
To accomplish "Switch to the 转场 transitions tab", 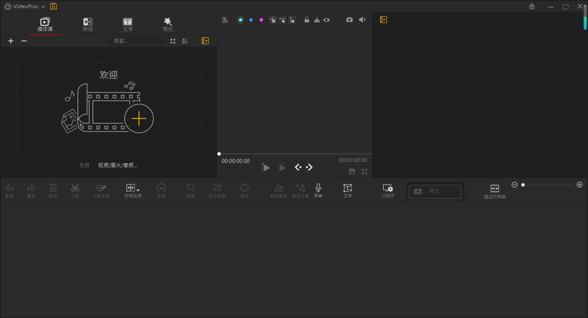I will pyautogui.click(x=88, y=24).
